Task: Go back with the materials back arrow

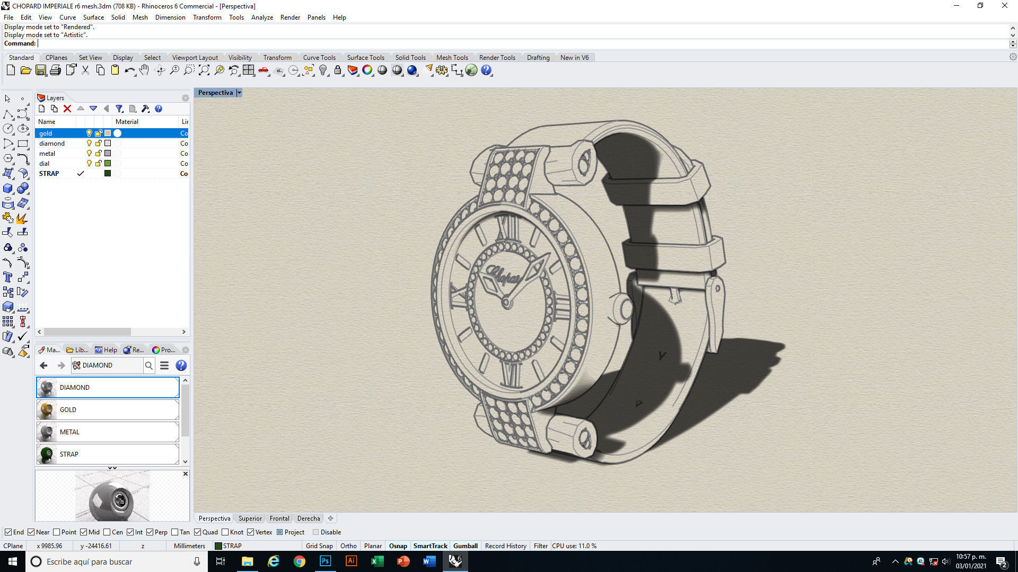Action: [x=43, y=365]
